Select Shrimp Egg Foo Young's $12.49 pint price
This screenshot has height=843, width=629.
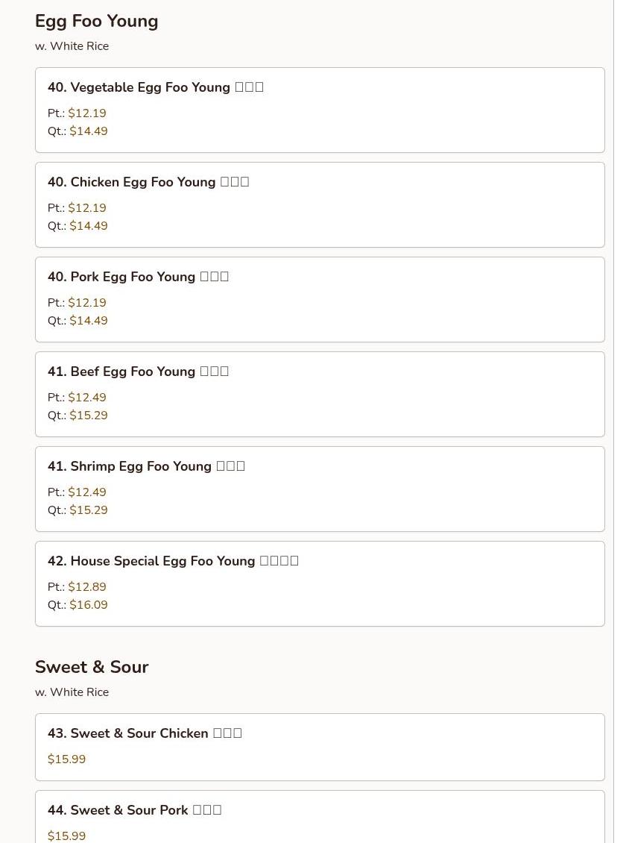coord(87,492)
